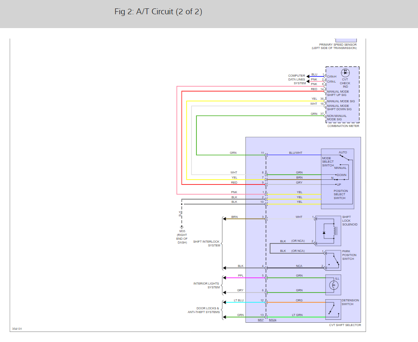
Task: Click the 'AUTO' switch position label
Action: (343, 152)
